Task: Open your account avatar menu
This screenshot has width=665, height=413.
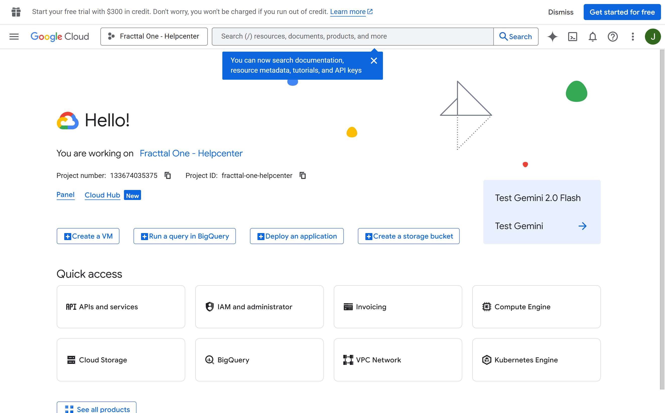Action: coord(653,36)
